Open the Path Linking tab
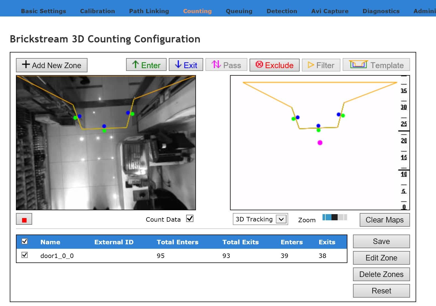Viewport: 436px width, 306px height. (x=149, y=11)
